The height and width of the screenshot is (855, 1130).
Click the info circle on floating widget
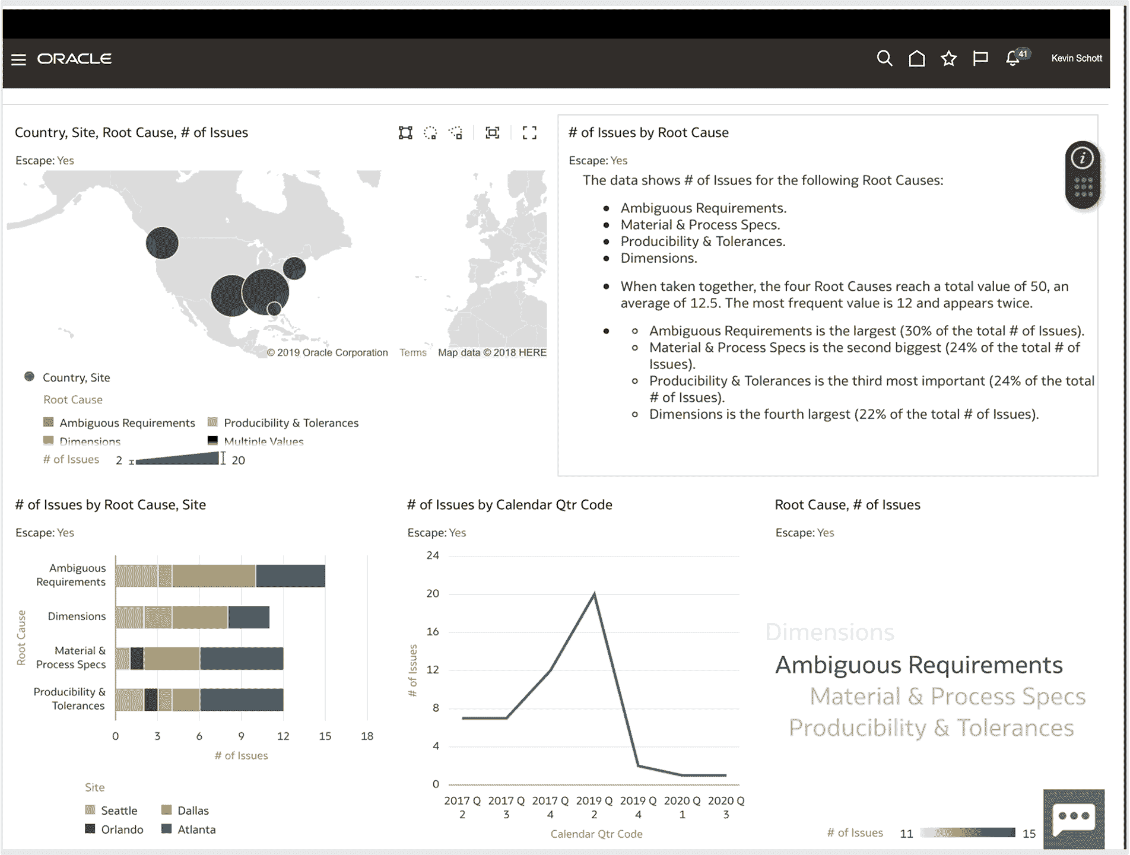[x=1083, y=158]
